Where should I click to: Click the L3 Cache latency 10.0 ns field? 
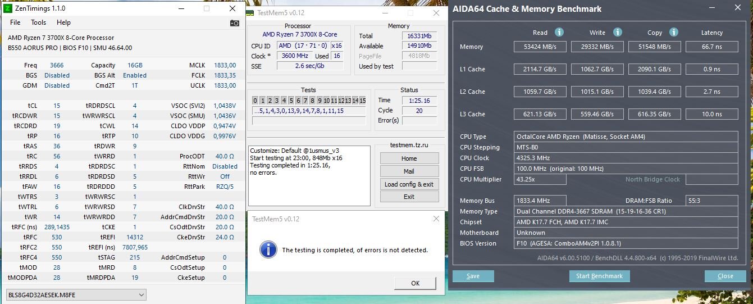point(711,114)
